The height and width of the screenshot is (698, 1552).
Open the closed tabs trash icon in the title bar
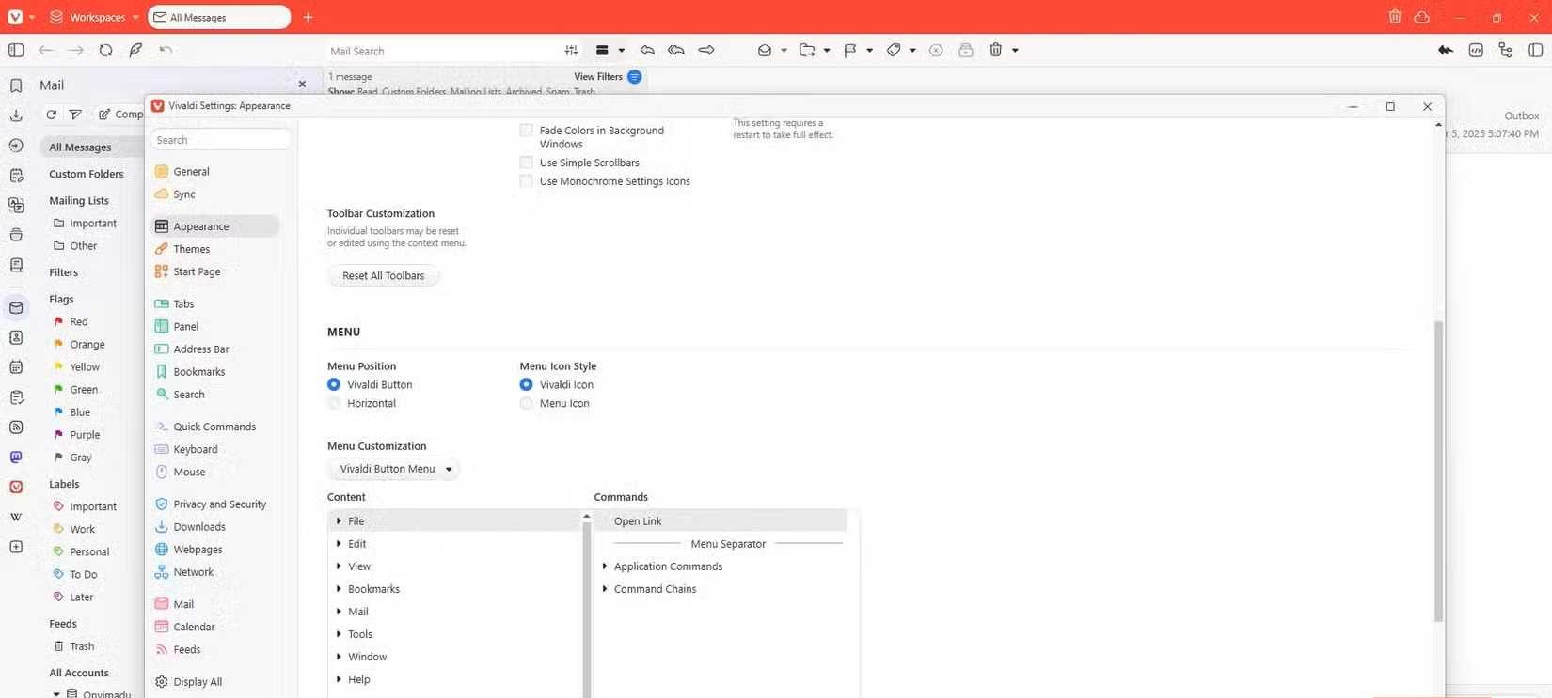1395,17
